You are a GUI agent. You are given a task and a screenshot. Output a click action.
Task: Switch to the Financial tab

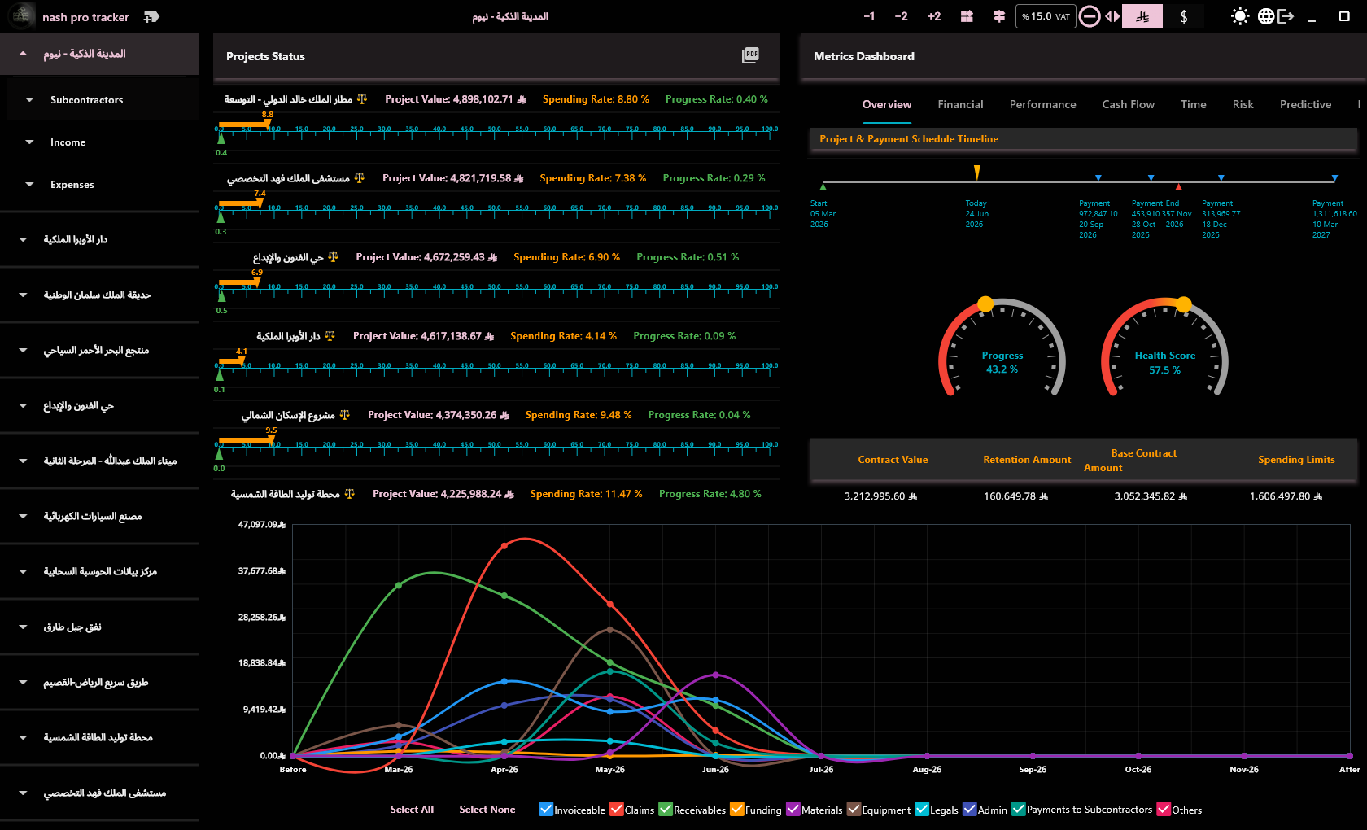pyautogui.click(x=960, y=104)
